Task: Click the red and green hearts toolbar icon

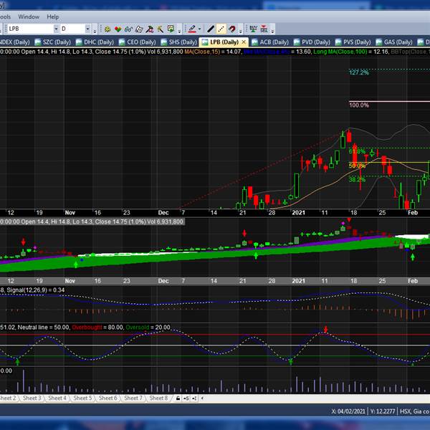Action: coord(118,29)
